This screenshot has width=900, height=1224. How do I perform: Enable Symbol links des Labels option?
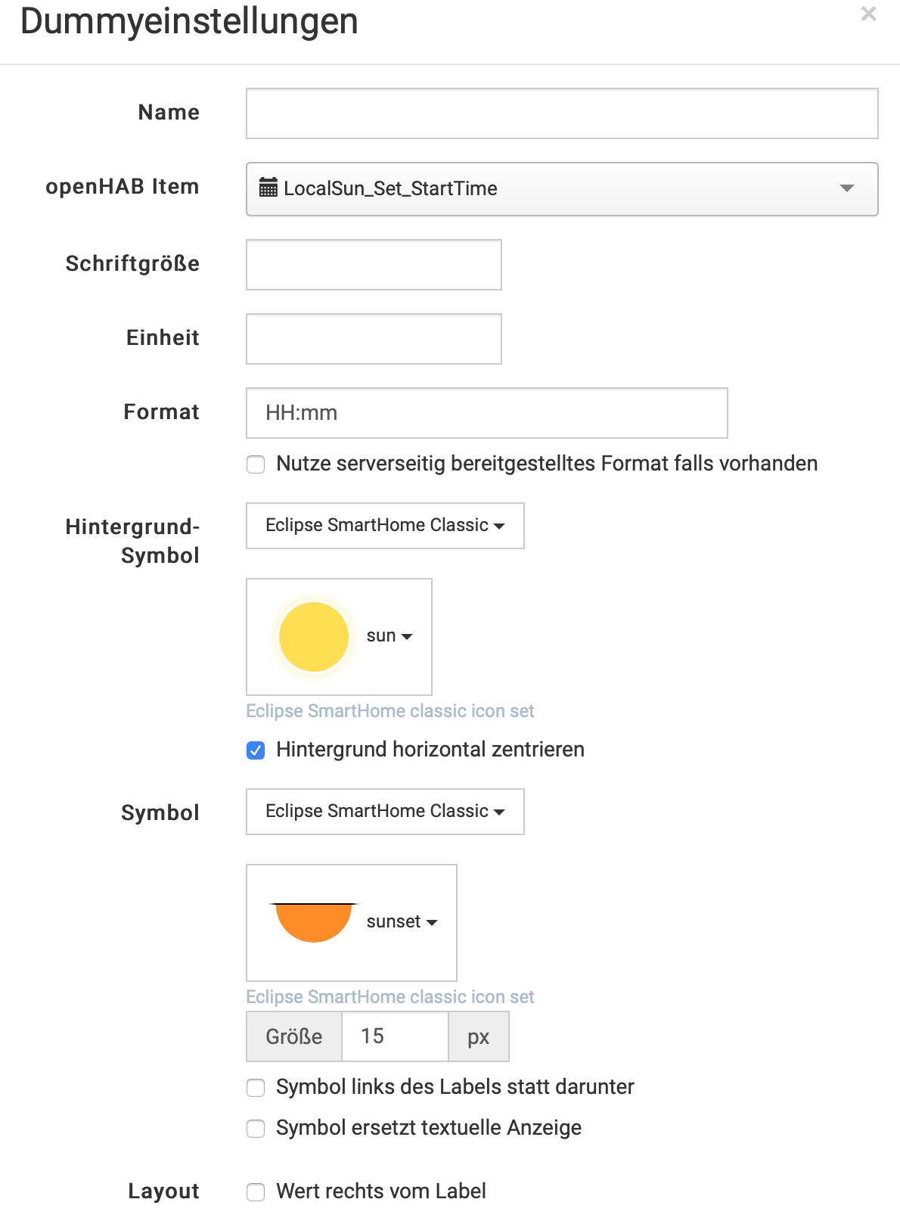256,1088
